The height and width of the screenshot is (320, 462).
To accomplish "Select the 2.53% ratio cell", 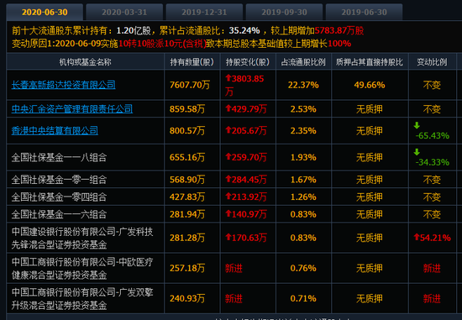I will (x=303, y=109).
